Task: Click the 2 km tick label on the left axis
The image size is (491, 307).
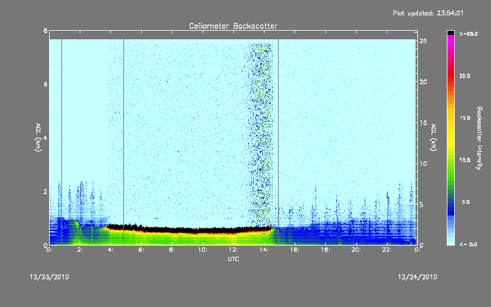Action: coord(45,192)
